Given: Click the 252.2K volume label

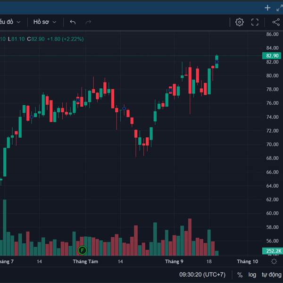Looking at the screenshot, I should coord(273,251).
